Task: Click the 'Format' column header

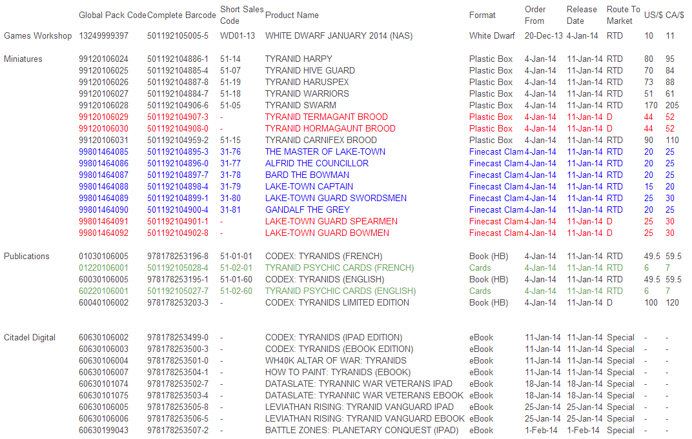Action: (482, 15)
